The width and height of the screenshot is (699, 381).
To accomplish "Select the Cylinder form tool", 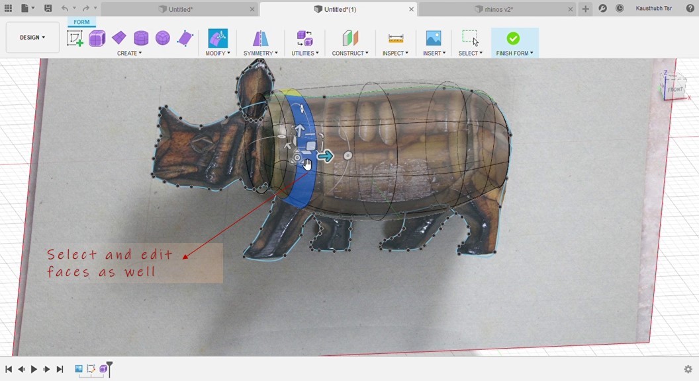I will pyautogui.click(x=141, y=38).
